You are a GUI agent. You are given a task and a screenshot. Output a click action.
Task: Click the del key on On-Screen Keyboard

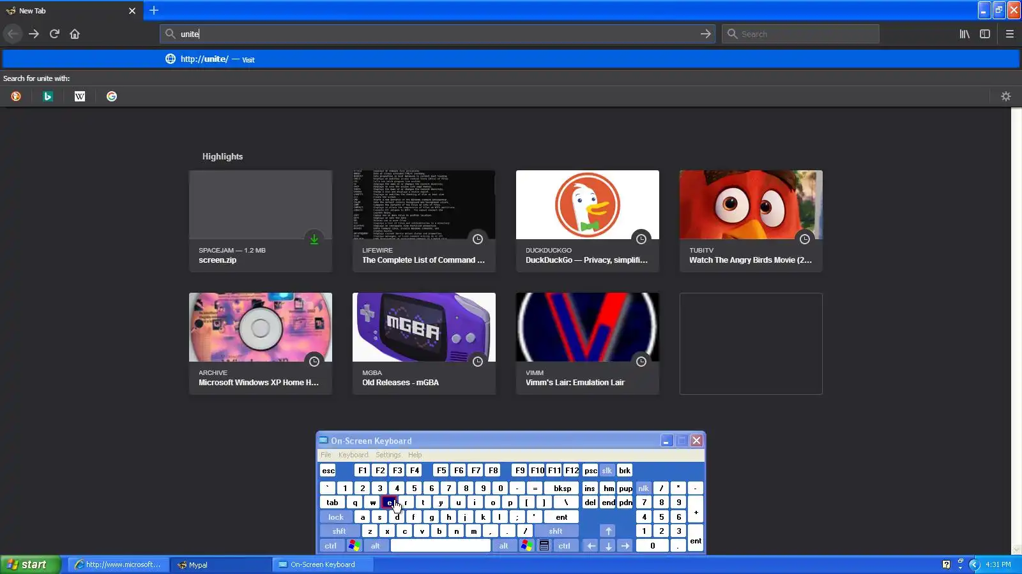(x=590, y=503)
